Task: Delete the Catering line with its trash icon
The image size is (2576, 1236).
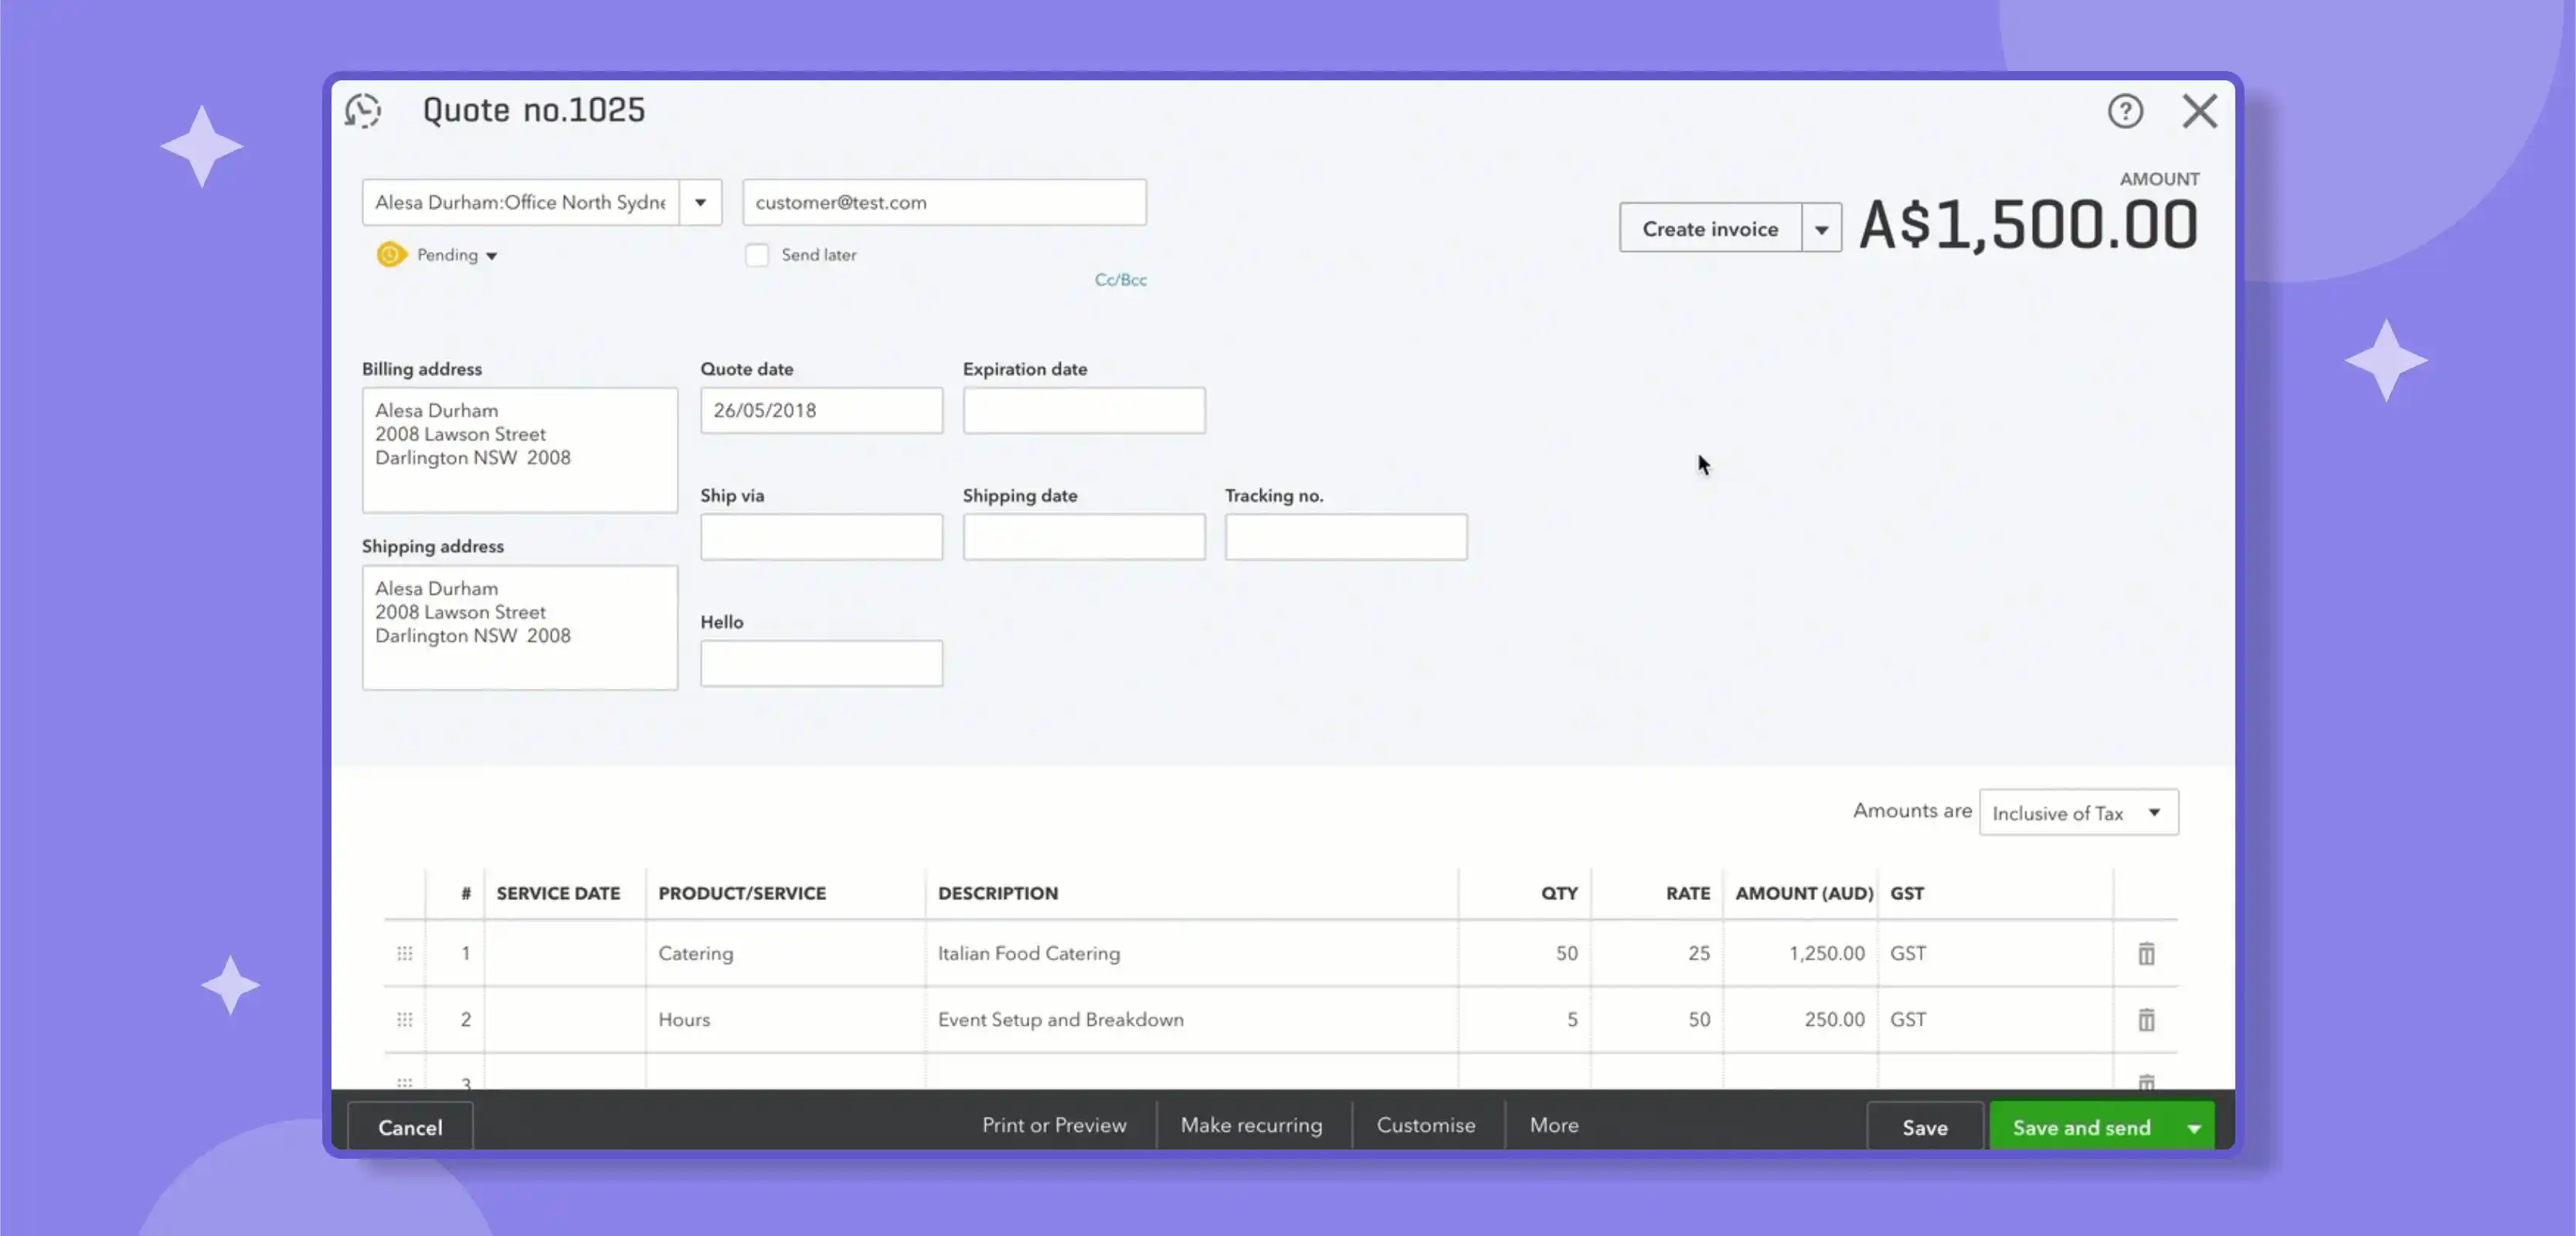Action: point(2146,953)
